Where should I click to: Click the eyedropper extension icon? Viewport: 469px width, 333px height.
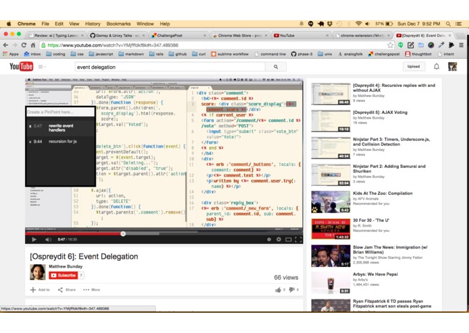tap(441, 45)
